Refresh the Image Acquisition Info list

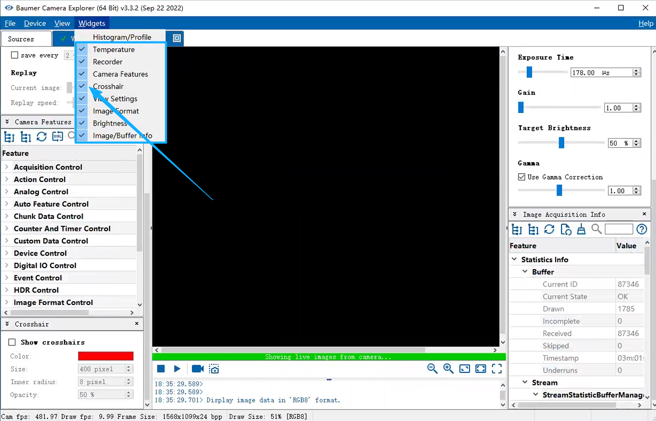(549, 229)
